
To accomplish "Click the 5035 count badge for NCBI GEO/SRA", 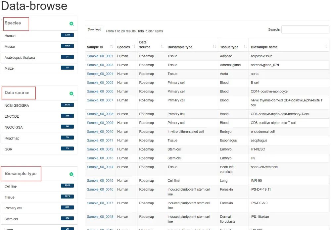I will click(x=67, y=105).
